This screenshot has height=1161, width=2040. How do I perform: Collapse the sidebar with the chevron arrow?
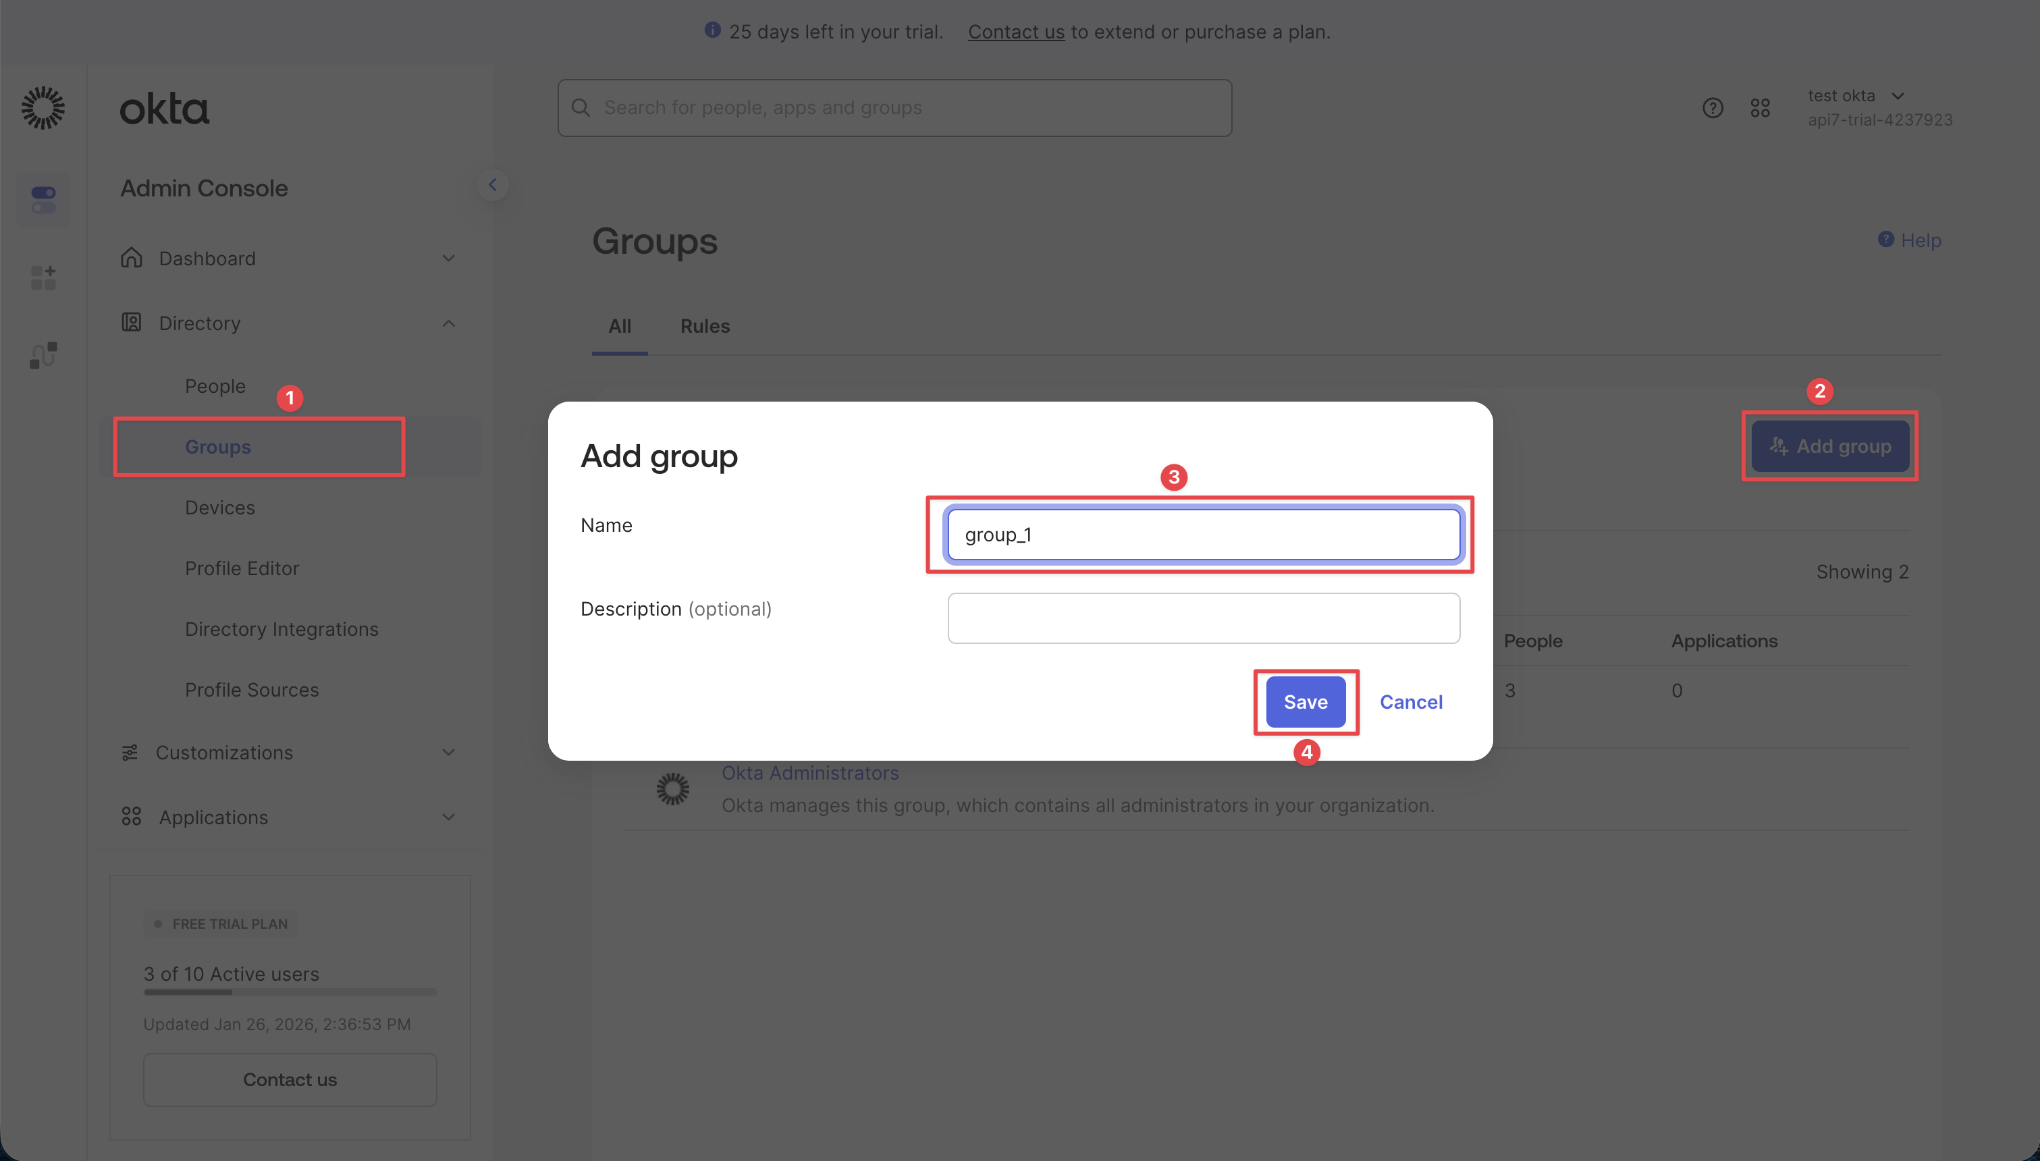pyautogui.click(x=493, y=185)
